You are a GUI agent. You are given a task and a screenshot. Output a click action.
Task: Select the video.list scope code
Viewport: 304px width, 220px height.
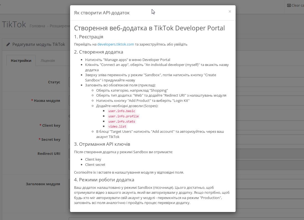[x=117, y=126]
